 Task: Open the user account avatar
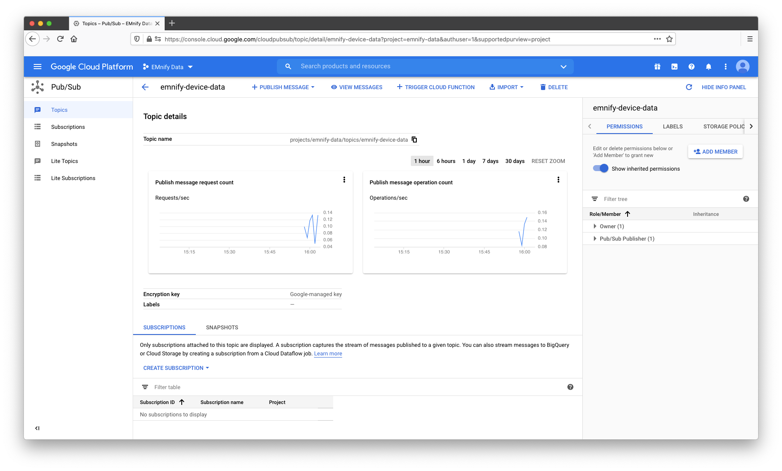tap(743, 67)
